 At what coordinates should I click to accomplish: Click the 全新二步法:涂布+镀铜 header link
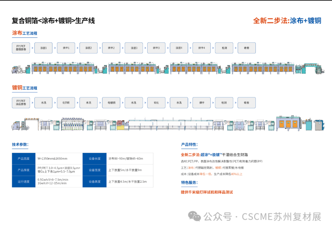point(287,22)
